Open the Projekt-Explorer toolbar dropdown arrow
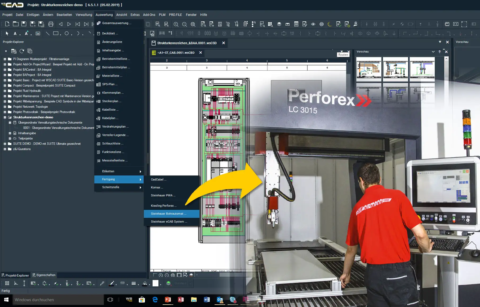This screenshot has width=480, height=307. point(6,51)
